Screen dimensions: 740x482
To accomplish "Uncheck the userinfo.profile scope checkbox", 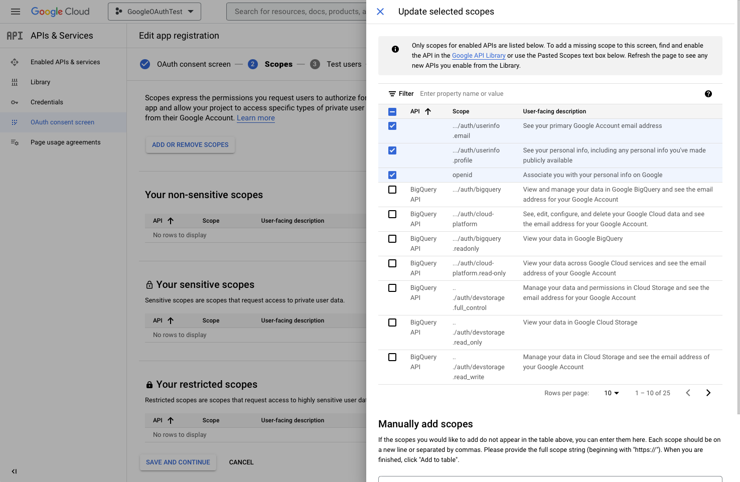I will coord(392,150).
